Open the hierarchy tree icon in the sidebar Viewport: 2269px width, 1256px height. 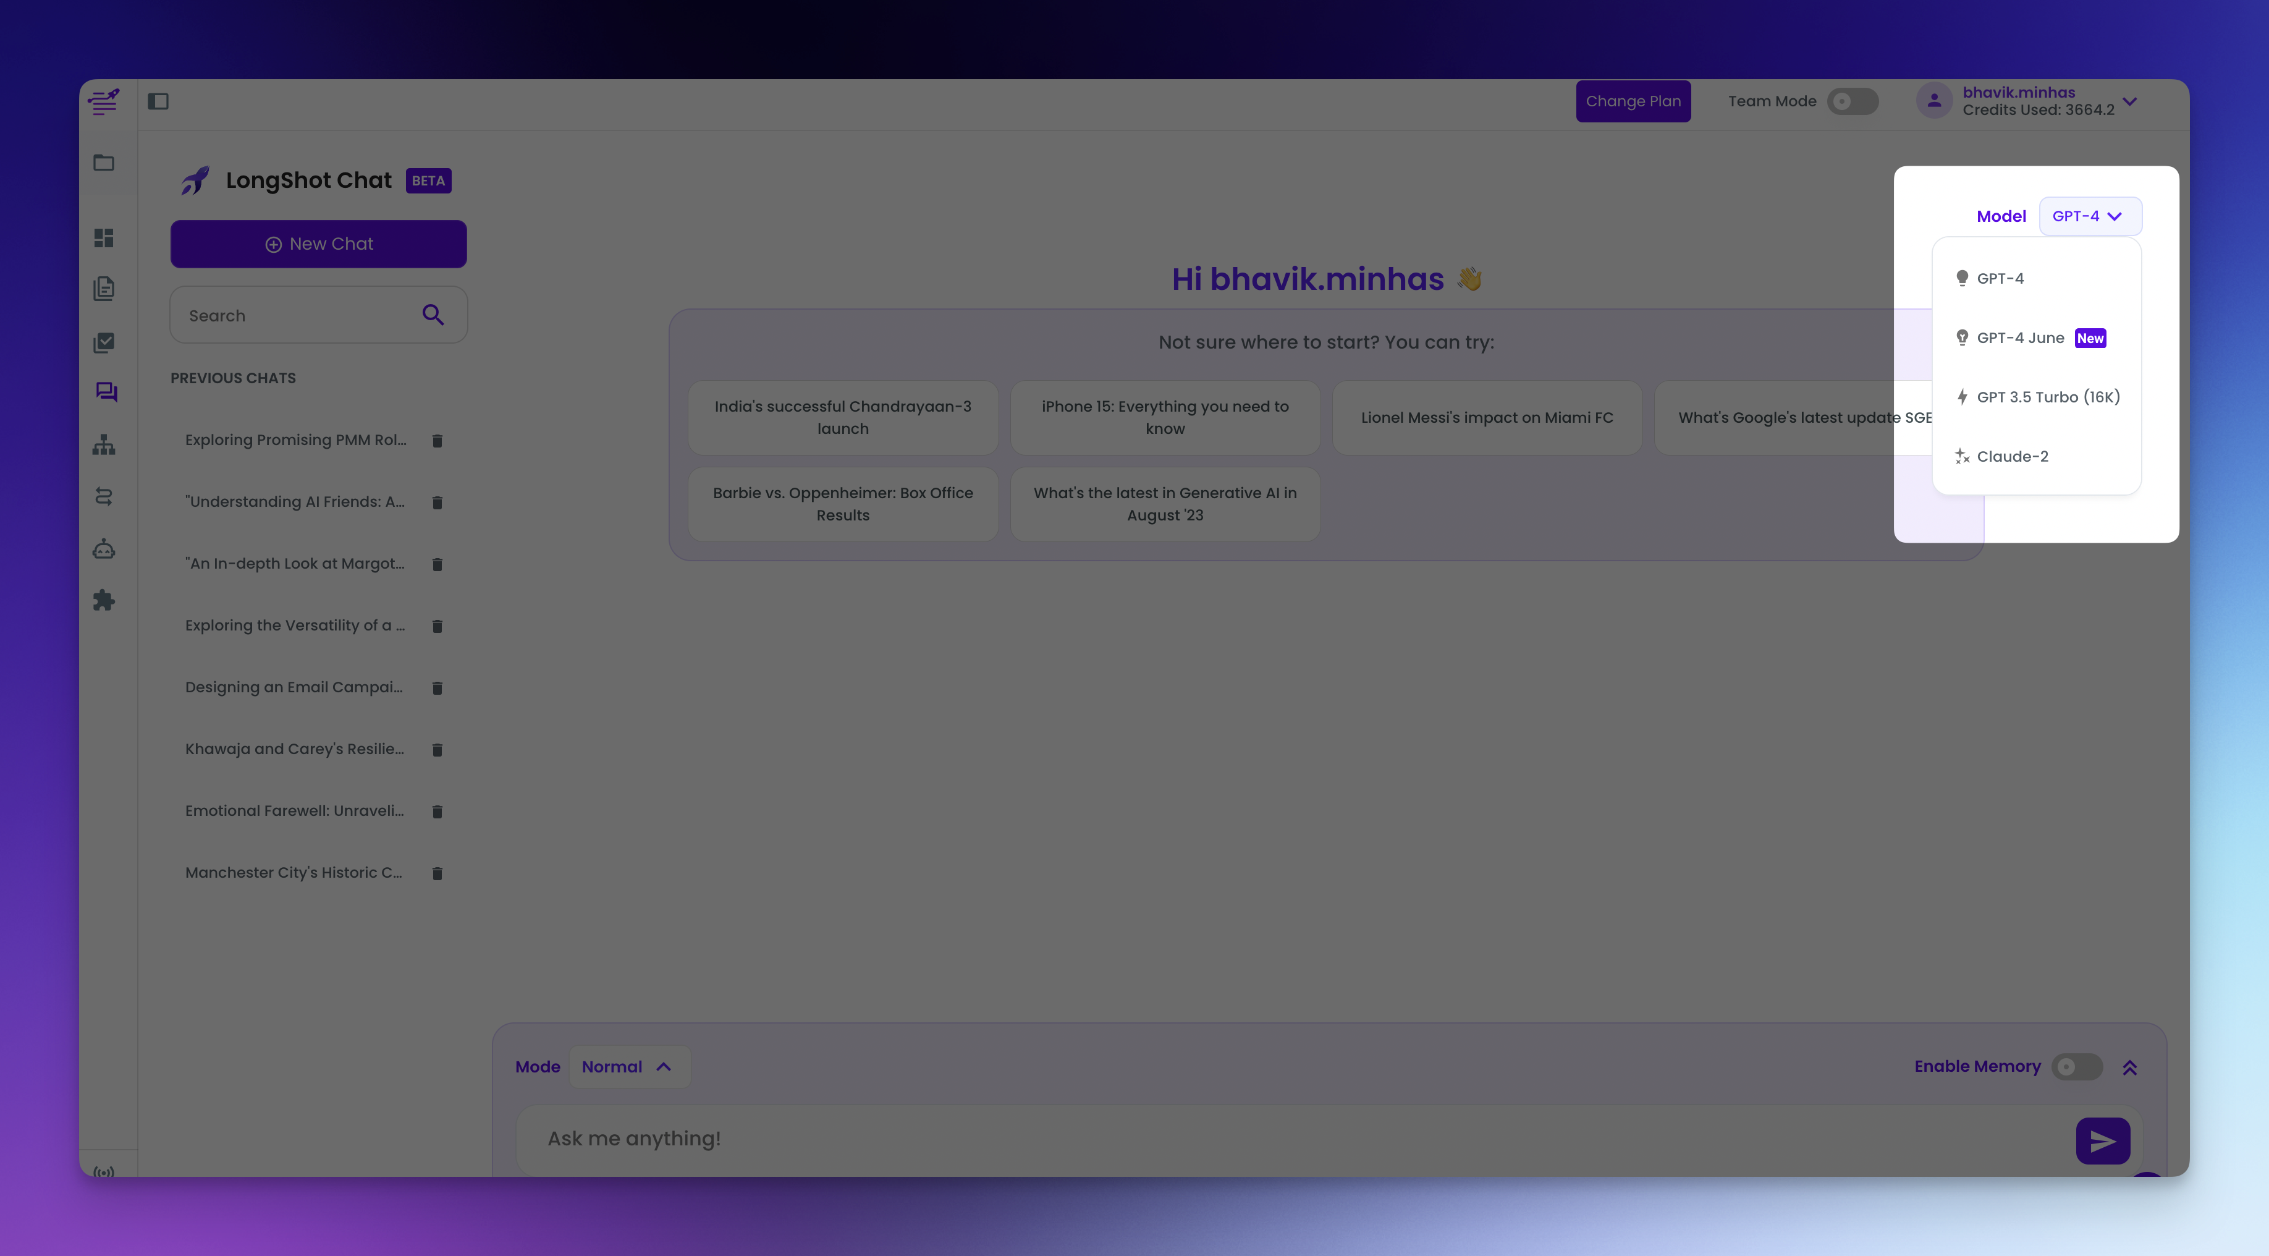tap(104, 445)
